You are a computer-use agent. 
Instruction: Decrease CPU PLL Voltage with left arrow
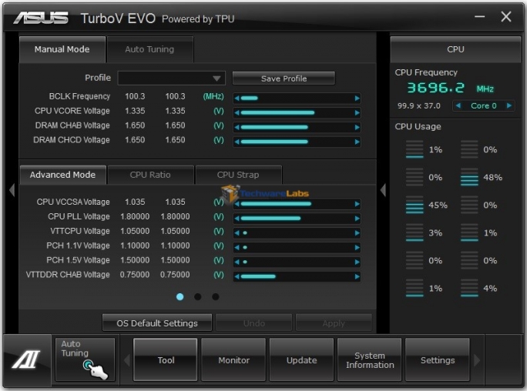237,219
